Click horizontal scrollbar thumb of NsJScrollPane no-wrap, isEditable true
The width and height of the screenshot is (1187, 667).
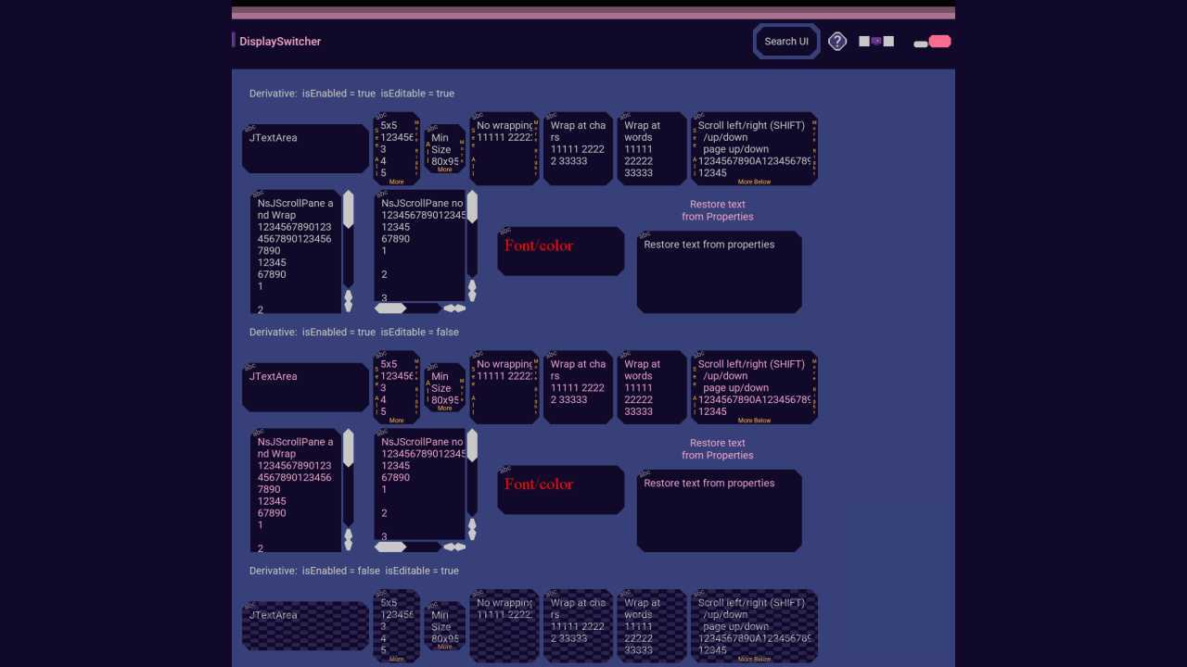pos(390,308)
